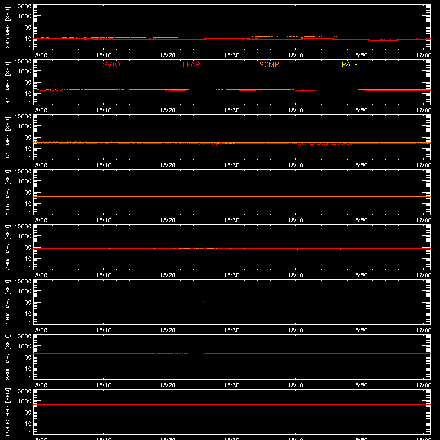The image size is (440, 440).
Task: Select the 410 MHz [SFU] axis label
Action: (x=7, y=82)
